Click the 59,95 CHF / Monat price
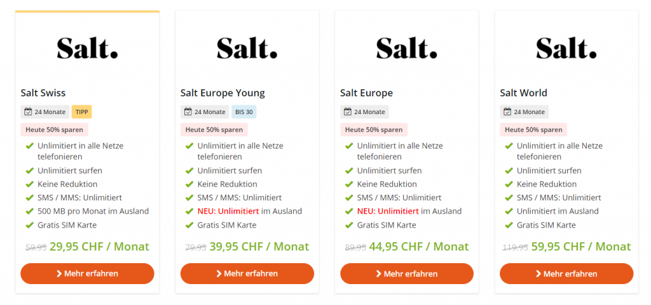 pyautogui.click(x=581, y=247)
